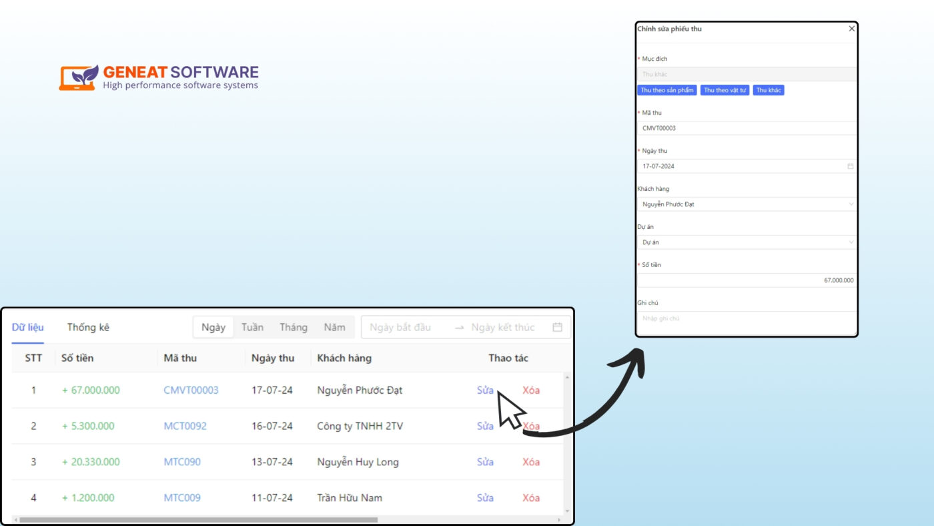934x526 pixels.
Task: Choose the Thu theo vật tư button
Action: tap(725, 90)
